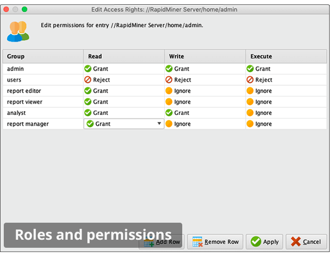330x261 pixels.
Task: Click the users group icon in the header
Action: tap(18, 31)
